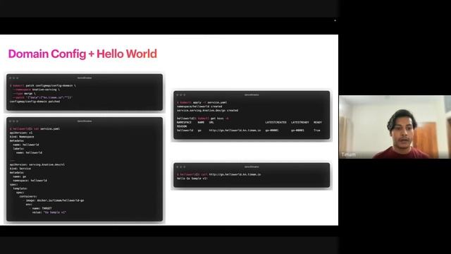451x254 pixels.
Task: Click the 'go-00001' value under LATESTCREATED
Action: coord(272,131)
